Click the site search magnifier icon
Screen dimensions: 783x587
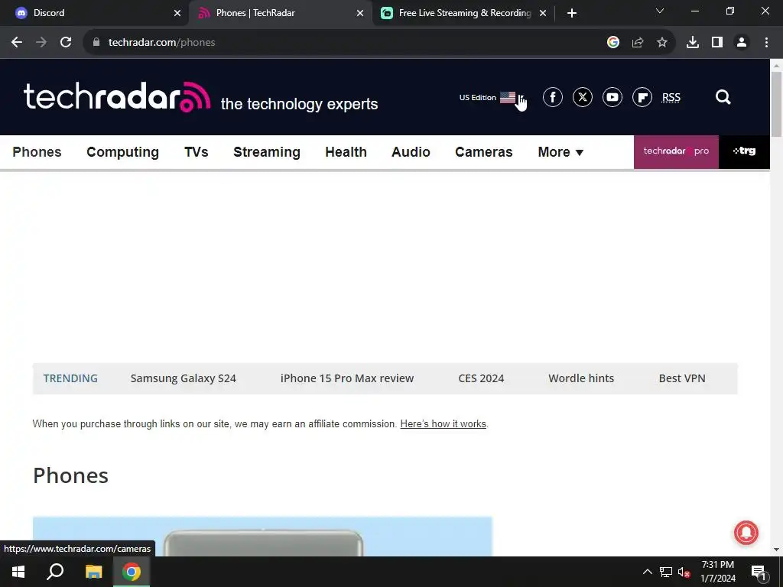click(723, 97)
